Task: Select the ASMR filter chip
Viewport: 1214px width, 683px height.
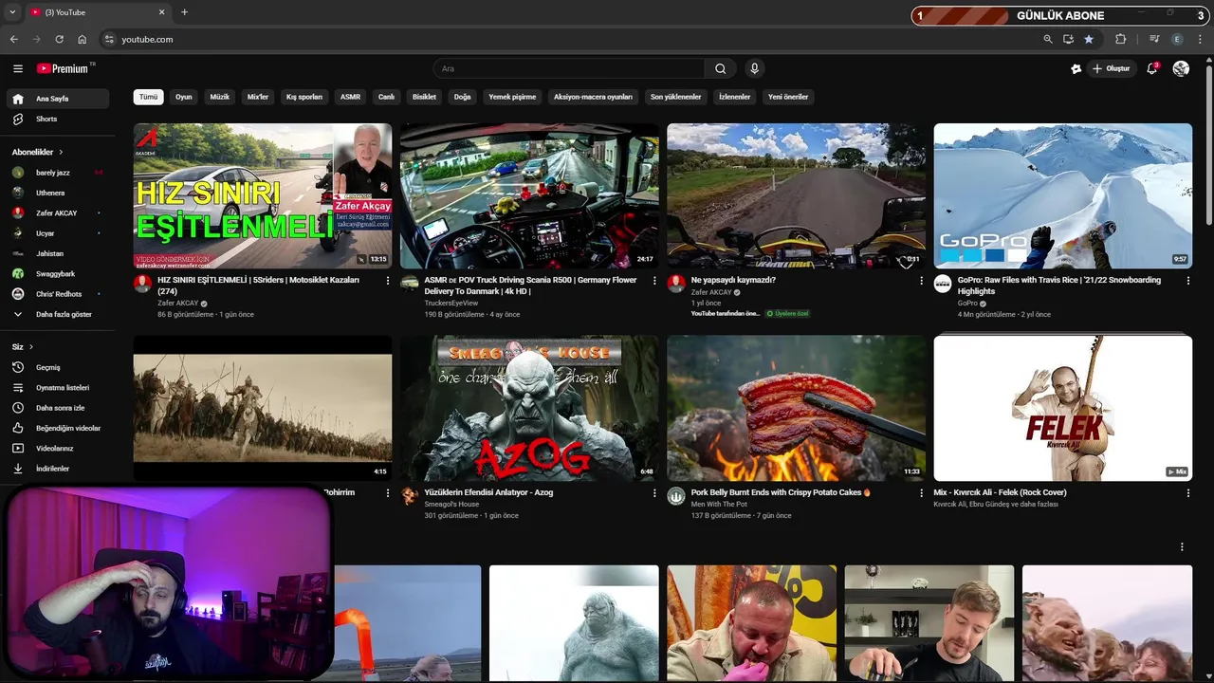Action: (351, 97)
